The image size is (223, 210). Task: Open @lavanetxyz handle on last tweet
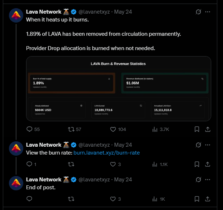tap(94, 180)
